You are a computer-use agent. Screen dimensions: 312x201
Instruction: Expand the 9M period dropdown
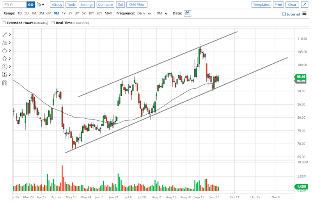click(162, 13)
